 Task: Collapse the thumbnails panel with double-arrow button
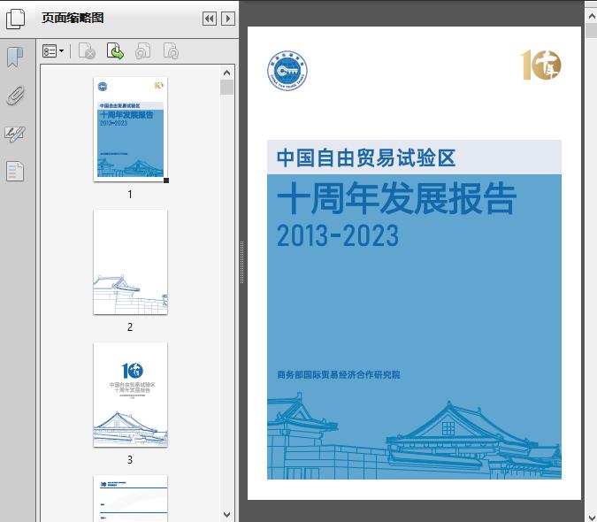point(210,19)
